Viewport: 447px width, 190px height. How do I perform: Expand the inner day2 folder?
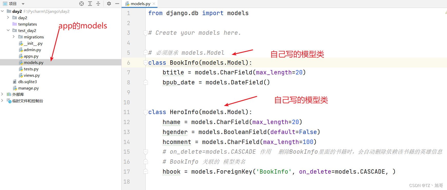tap(8, 18)
